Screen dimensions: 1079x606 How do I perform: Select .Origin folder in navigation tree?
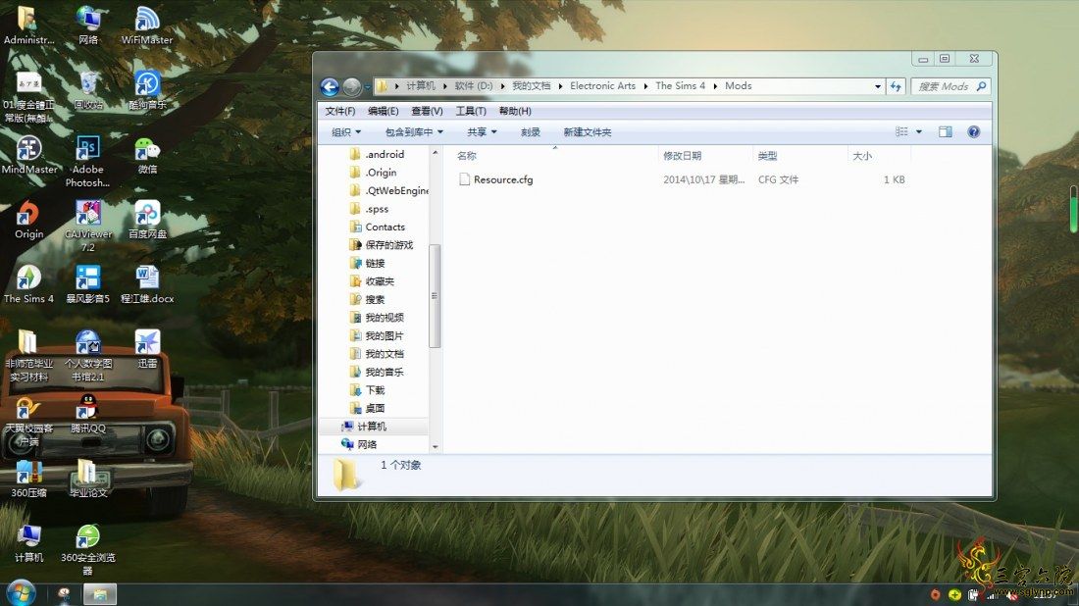(x=373, y=173)
